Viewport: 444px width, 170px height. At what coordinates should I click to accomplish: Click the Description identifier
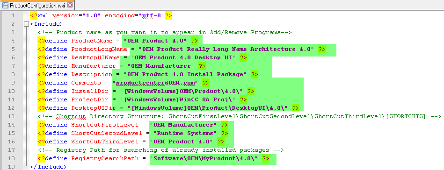[92, 74]
